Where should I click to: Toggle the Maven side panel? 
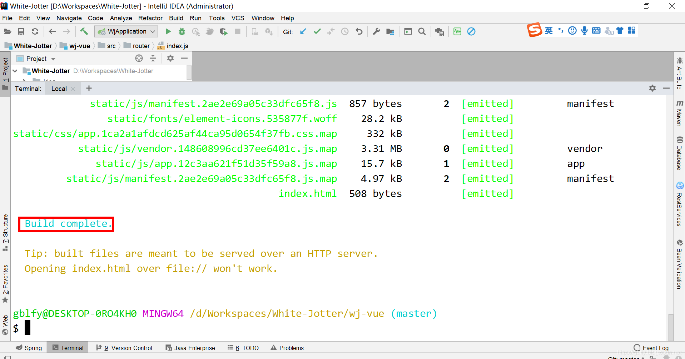pos(679,113)
